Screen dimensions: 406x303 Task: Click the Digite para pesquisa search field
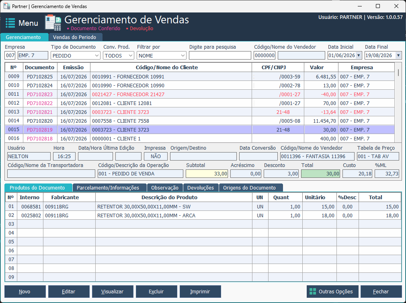point(220,56)
